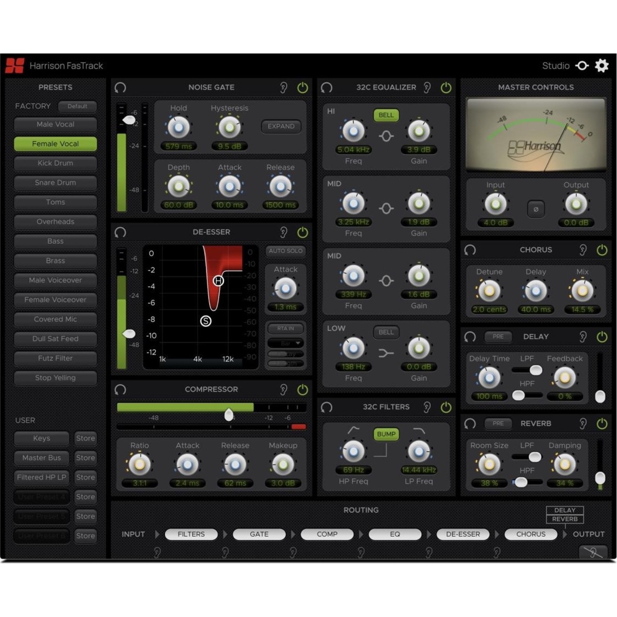617x617 pixels.
Task: Reset the De-Esser section
Action: click(121, 232)
